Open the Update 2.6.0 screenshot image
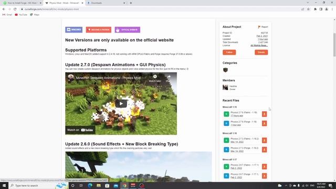The height and width of the screenshot is (189, 336). point(139,167)
